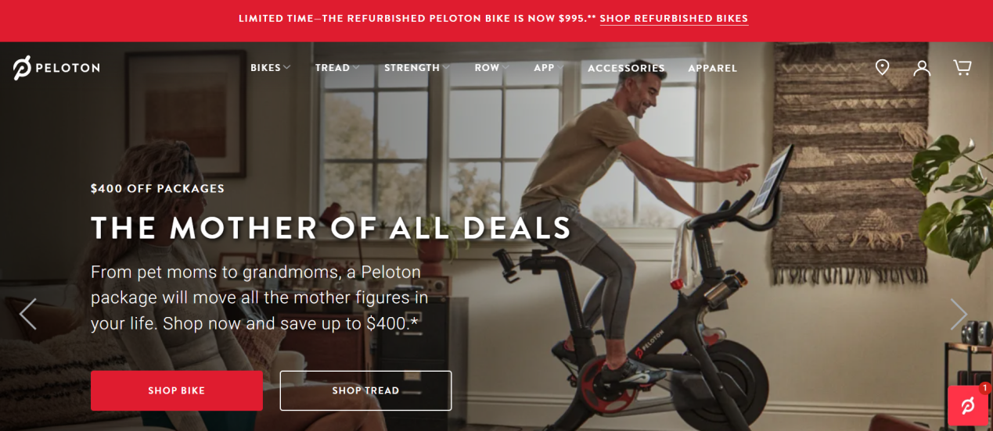Viewport: 993px width, 431px height.
Task: Follow the Shop Refurbished Bikes link
Action: pyautogui.click(x=674, y=19)
